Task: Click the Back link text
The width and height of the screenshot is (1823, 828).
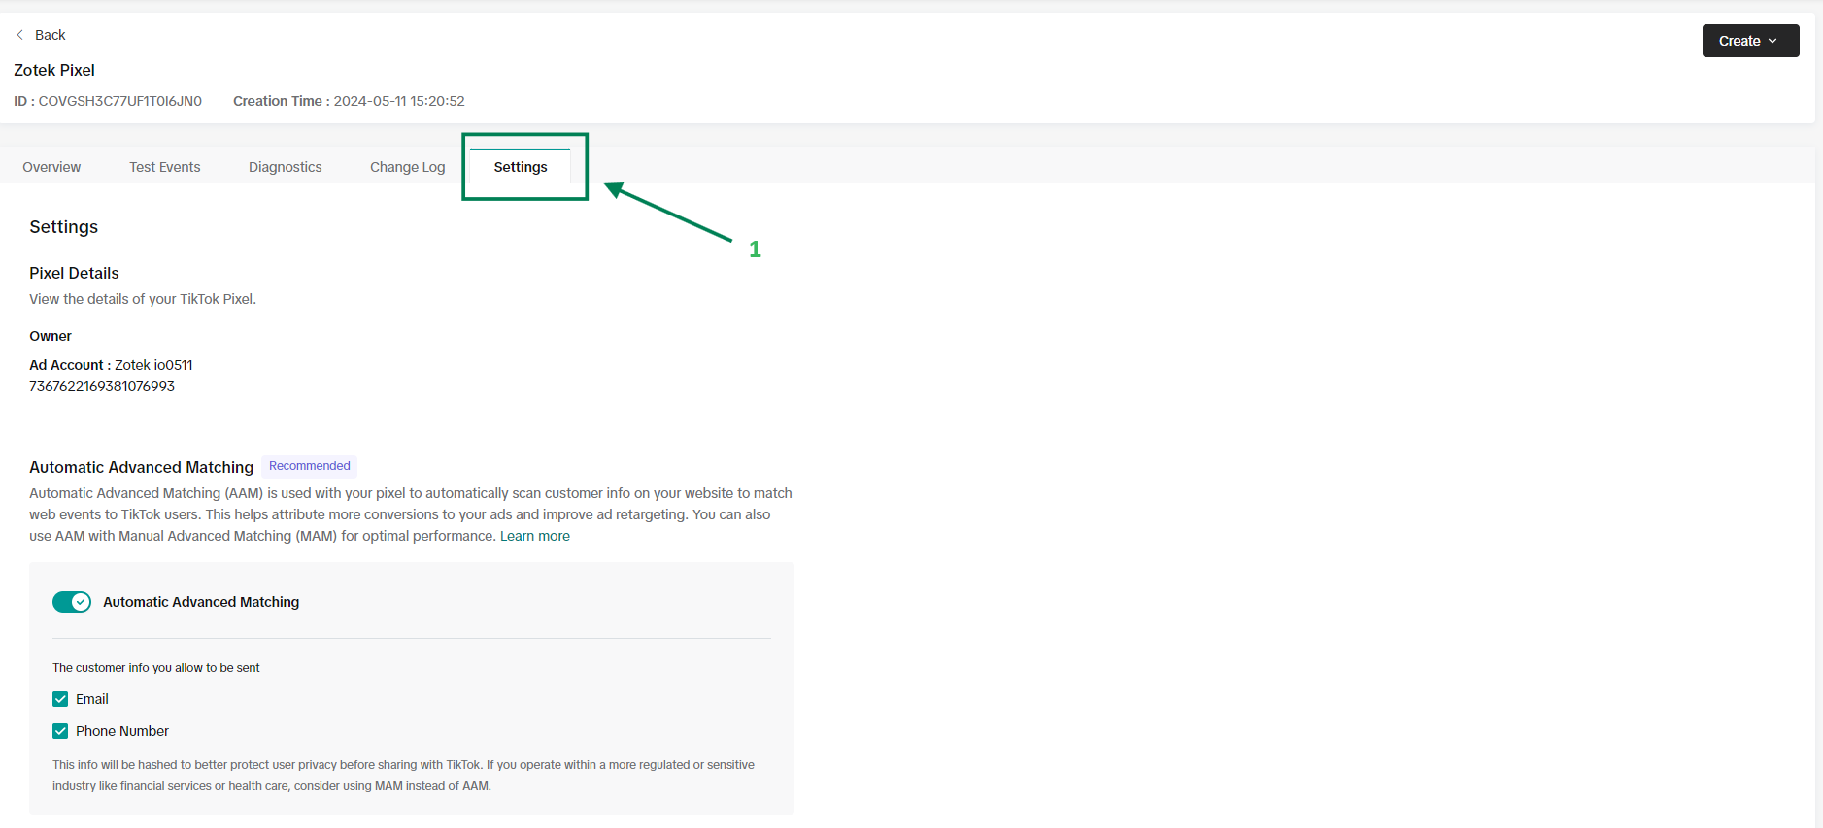Action: (50, 35)
